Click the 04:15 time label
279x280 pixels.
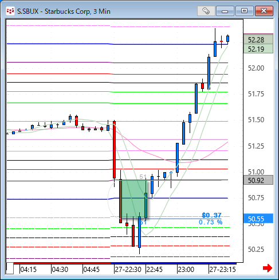point(29,270)
